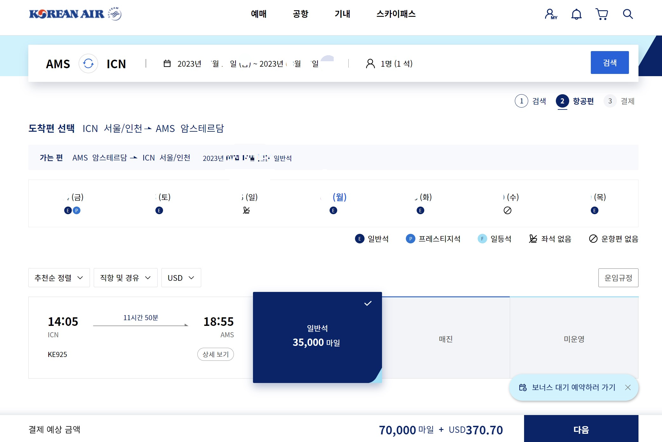Click the magnifier search icon
Viewport: 662px width, 442px height.
tap(628, 14)
